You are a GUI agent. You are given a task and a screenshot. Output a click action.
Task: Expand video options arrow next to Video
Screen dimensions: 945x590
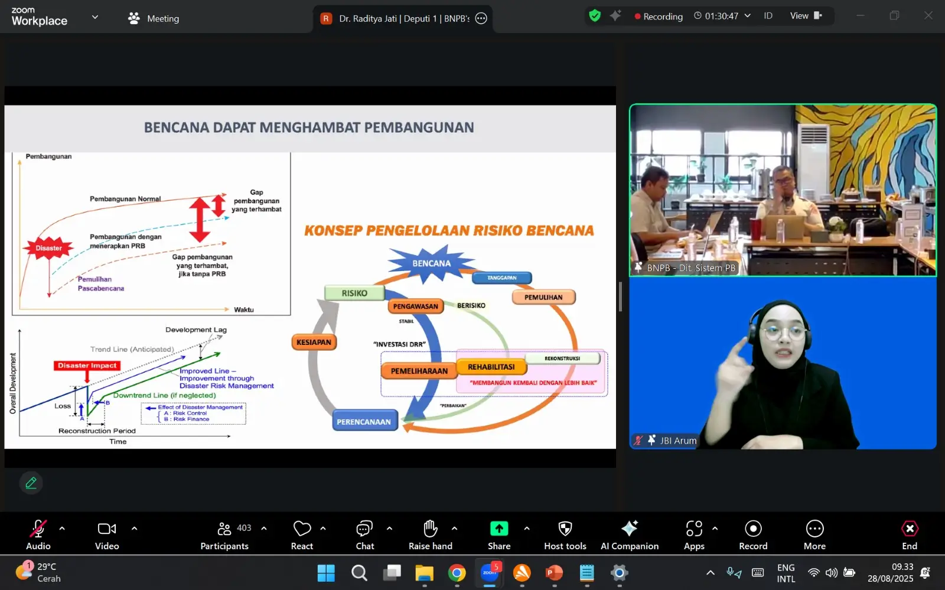pyautogui.click(x=134, y=529)
